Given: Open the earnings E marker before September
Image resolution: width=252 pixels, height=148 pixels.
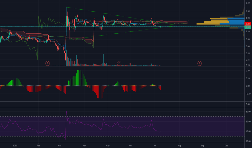Looking at the screenshot, I should point(200,63).
